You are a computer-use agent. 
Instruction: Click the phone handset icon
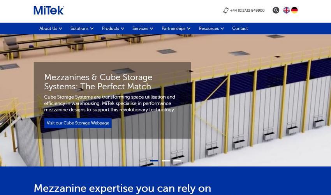[225, 11]
